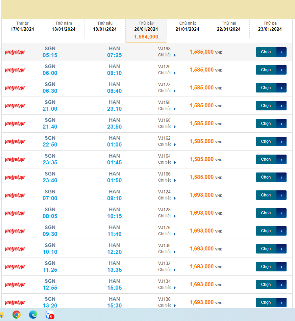
Task: Launch Microsoft Edge from the taskbar
Action: (33, 315)
